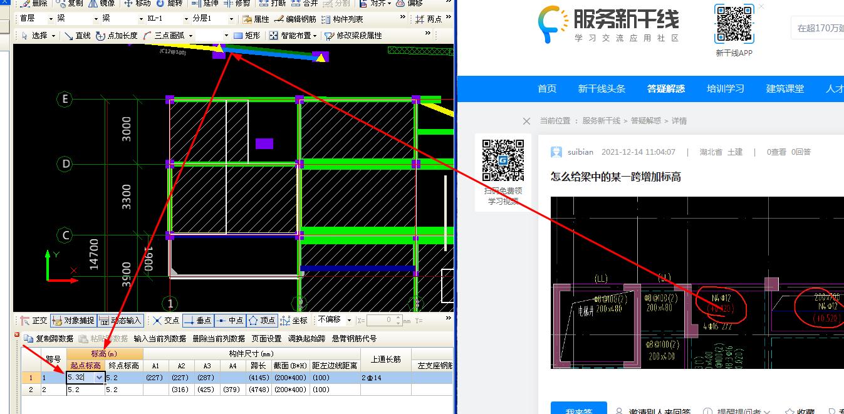Select the 移动 (move) tool
844x414 pixels.
coord(137,3)
